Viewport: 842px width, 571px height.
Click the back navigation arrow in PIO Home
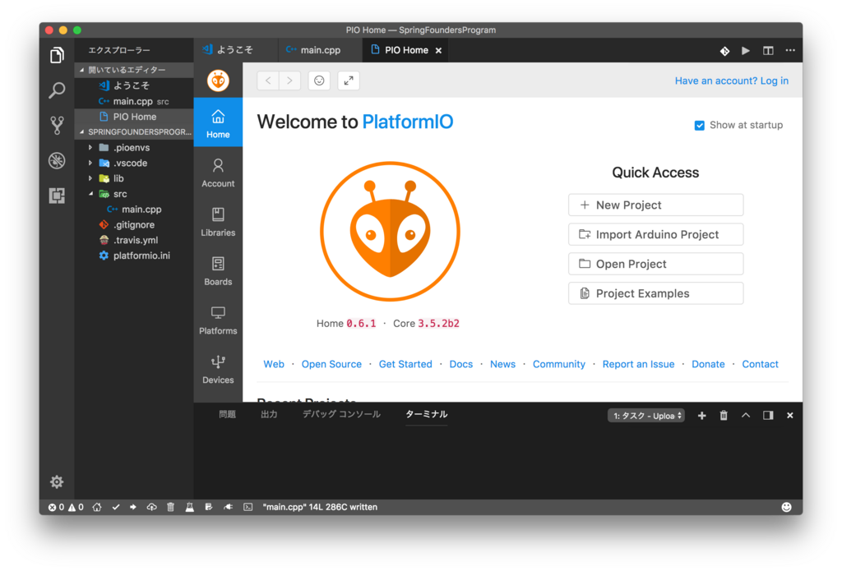(x=268, y=81)
